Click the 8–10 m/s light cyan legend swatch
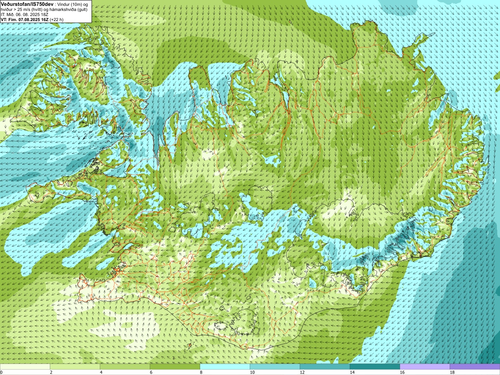Image resolution: width=500 pixels, height=375 pixels. (225, 367)
